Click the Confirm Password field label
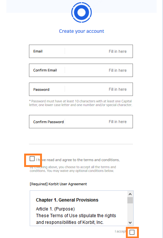The image size is (163, 238). coord(49,122)
